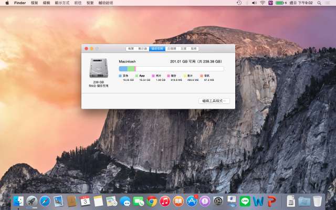Click the orange 音訊 legend swatch
This screenshot has height=210, width=336.
pos(202,76)
